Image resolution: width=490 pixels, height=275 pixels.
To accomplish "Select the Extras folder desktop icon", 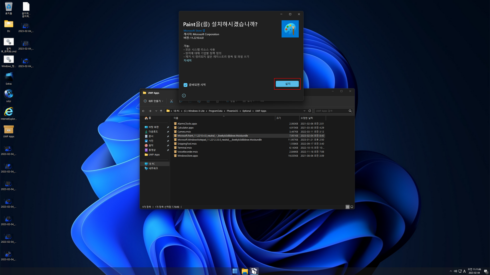I will click(x=9, y=79).
